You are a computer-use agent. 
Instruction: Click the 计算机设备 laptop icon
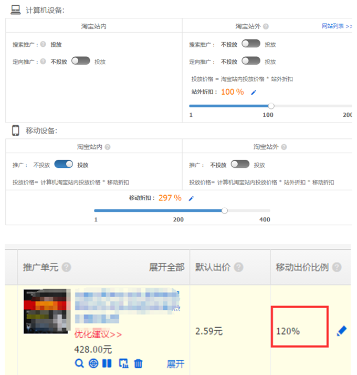pos(16,10)
